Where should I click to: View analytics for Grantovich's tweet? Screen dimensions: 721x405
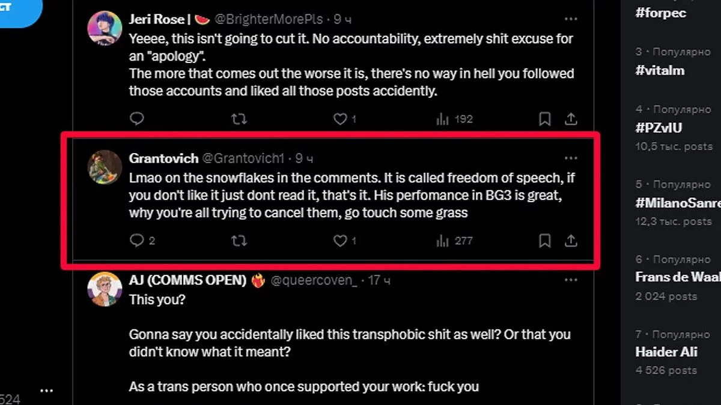(x=443, y=241)
